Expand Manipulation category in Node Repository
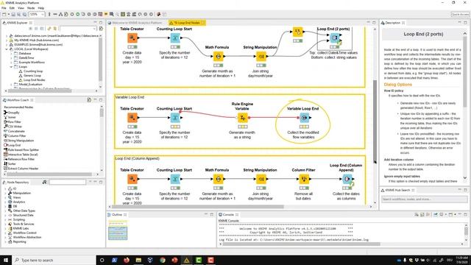The height and width of the screenshot is (265, 471). [5, 193]
